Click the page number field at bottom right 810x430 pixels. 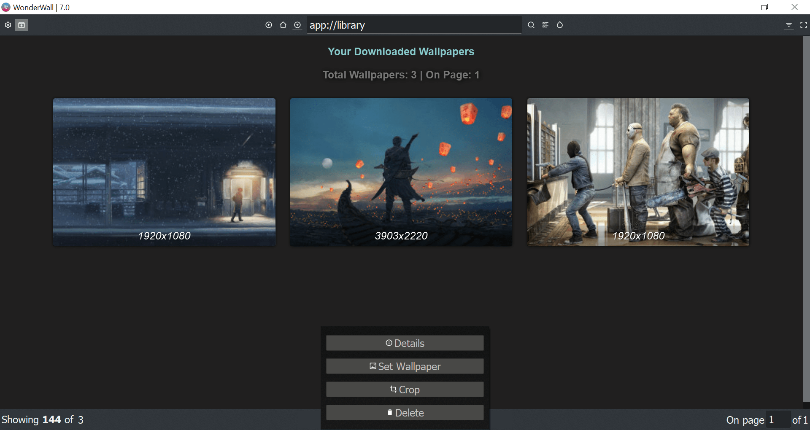(778, 419)
